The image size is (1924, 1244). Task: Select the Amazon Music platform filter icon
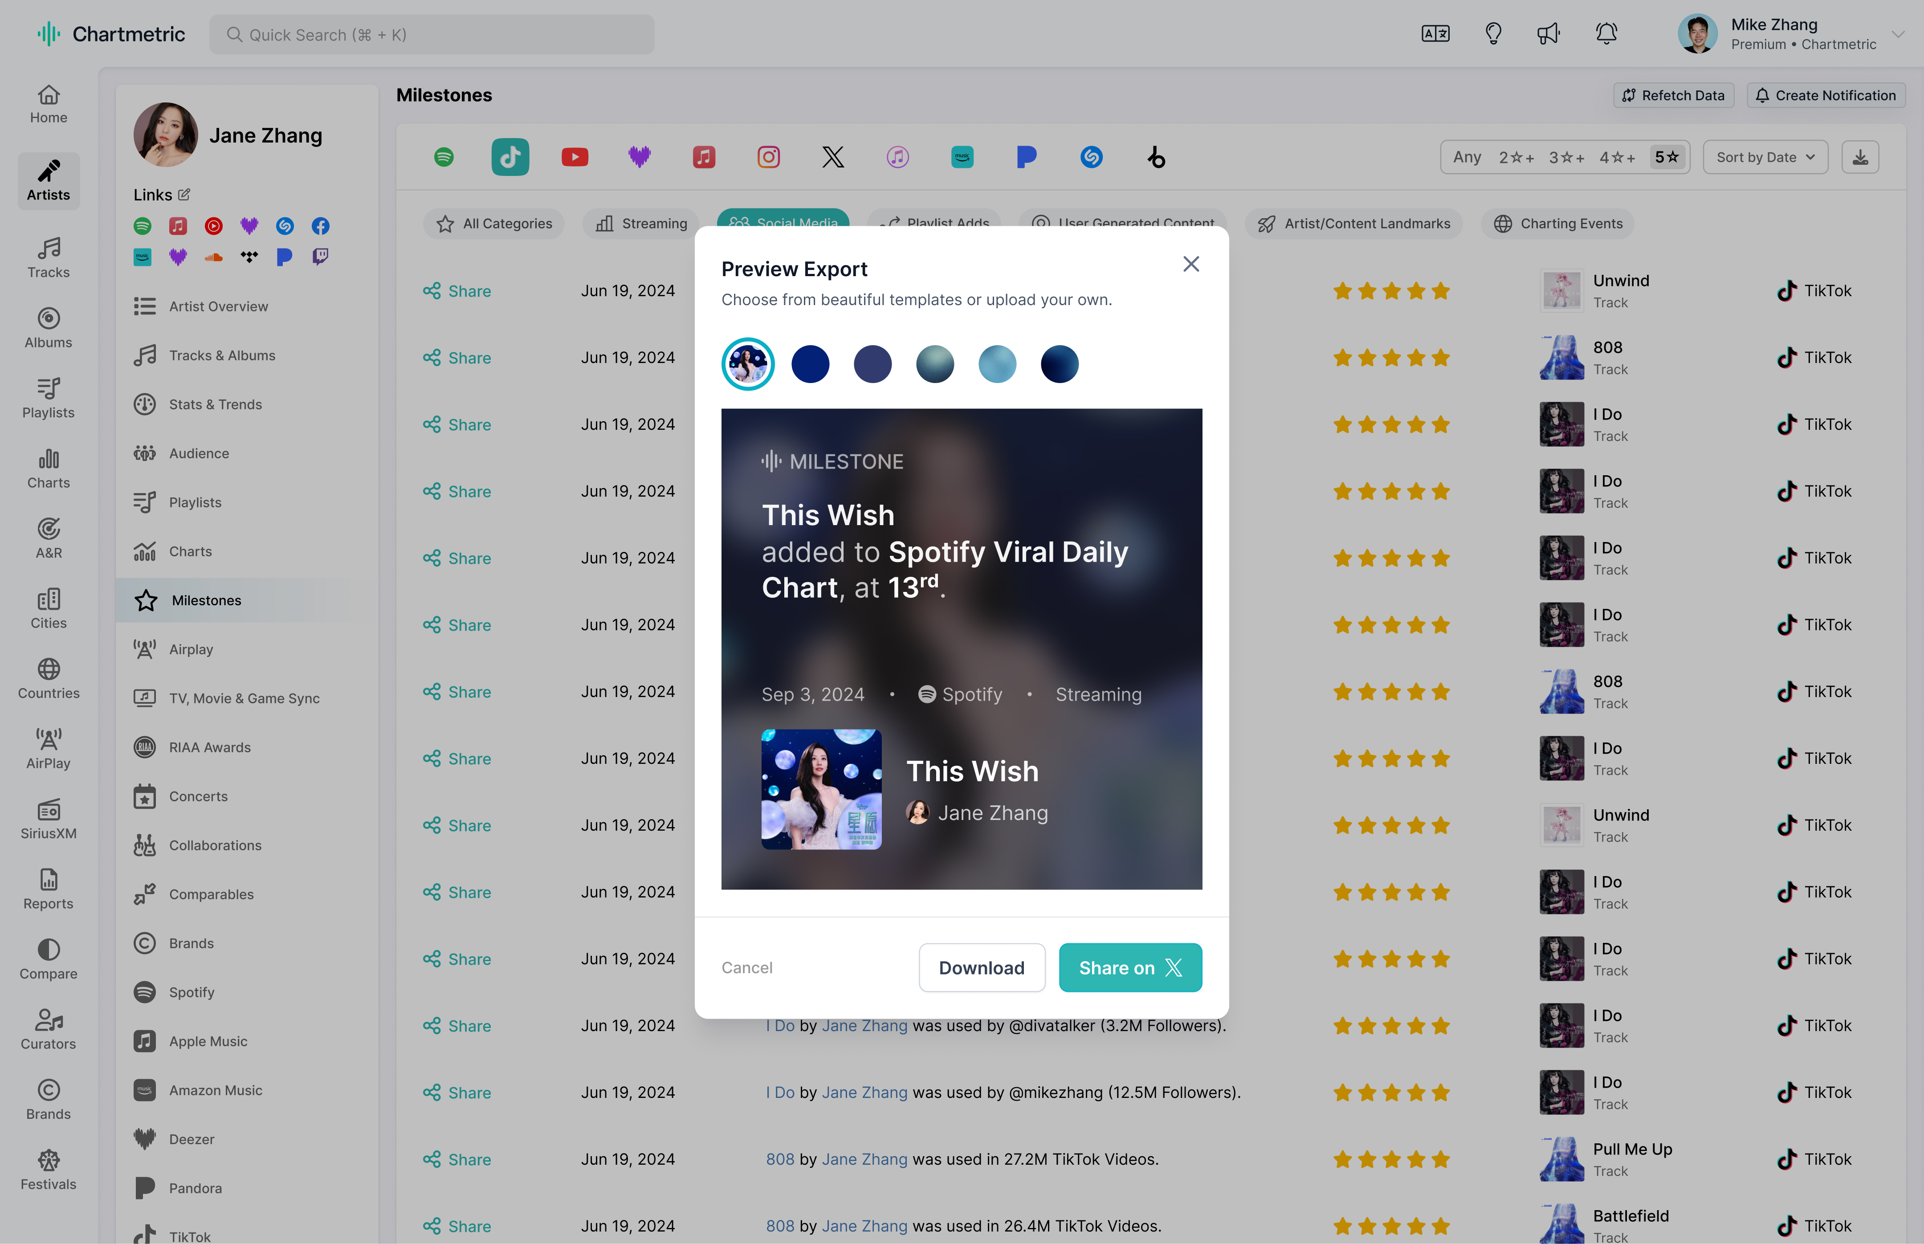(x=962, y=157)
